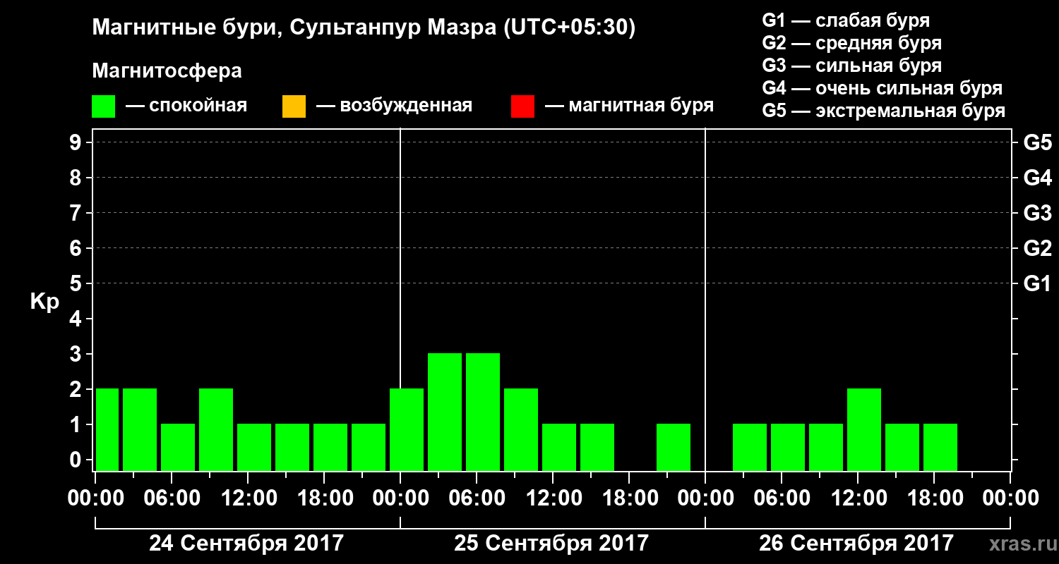Click the 'G3' tick label on the right axis
This screenshot has height=564, width=1059.
1038,213
